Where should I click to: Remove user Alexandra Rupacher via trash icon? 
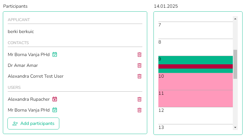coord(139,99)
